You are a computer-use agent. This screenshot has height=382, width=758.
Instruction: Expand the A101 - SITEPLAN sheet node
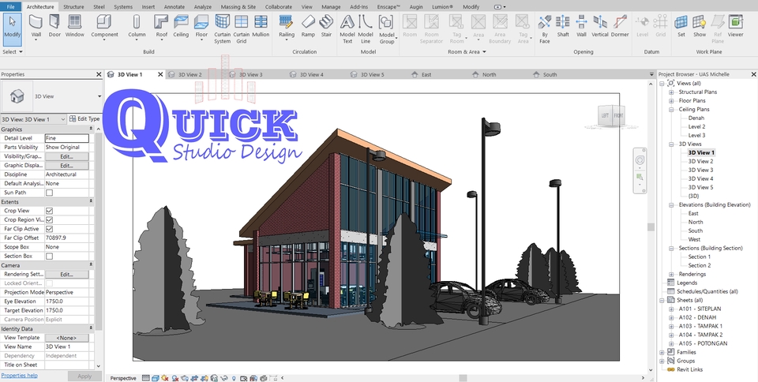[x=671, y=309]
